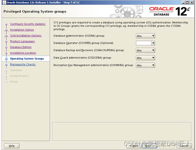Image resolution: width=196 pixels, height=150 pixels.
Task: Click the Grid Installation Options step bullet
Action: pos(6,36)
